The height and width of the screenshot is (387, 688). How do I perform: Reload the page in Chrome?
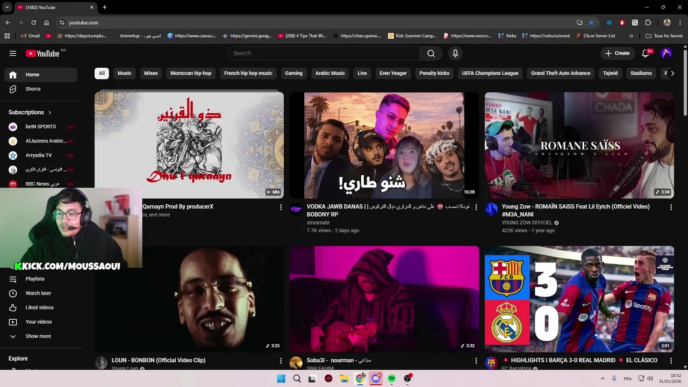[x=33, y=23]
